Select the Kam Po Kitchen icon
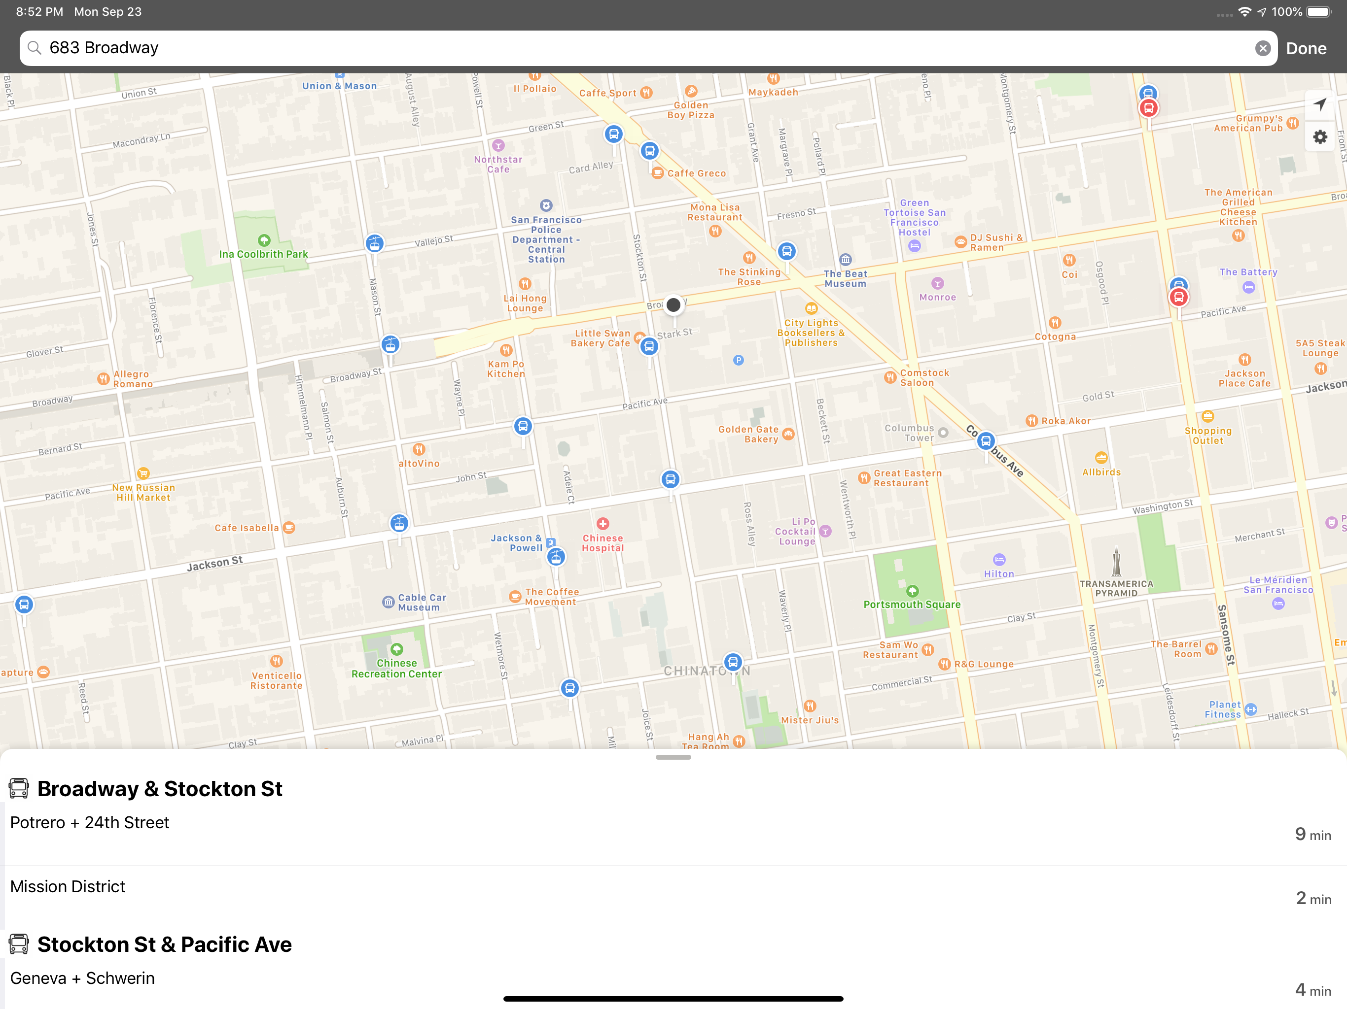The height and width of the screenshot is (1009, 1347). pyautogui.click(x=506, y=350)
